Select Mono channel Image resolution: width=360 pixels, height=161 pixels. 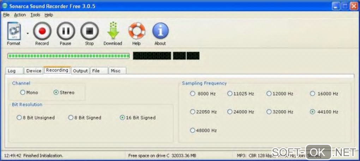click(x=29, y=92)
